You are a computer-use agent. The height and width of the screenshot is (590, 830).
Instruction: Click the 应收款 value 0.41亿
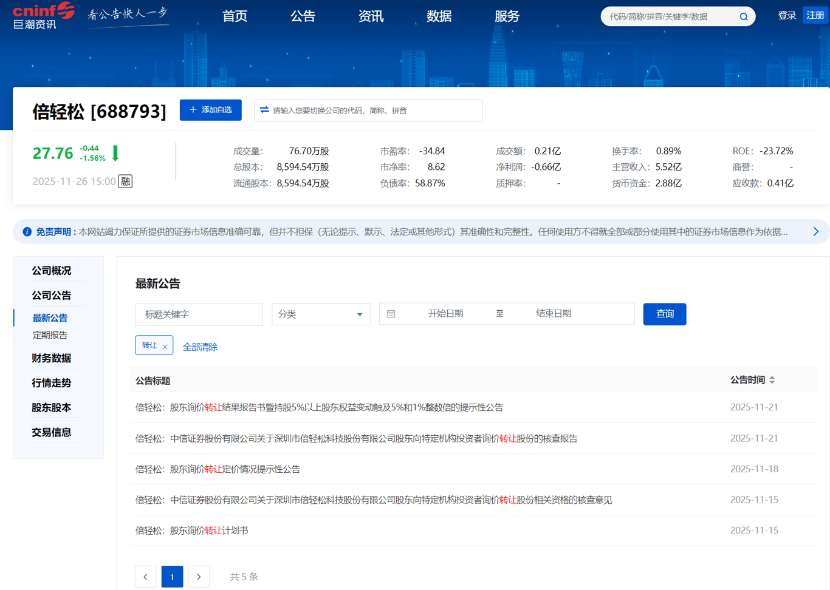coord(780,183)
